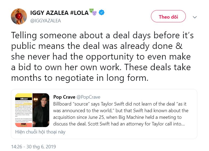The width and height of the screenshot is (209, 151).
Task: Open the tweet options chevron menu
Action: coord(195,17)
